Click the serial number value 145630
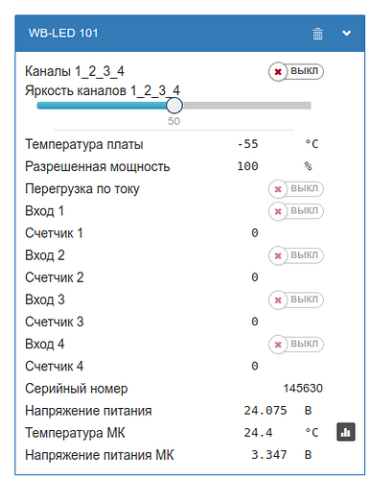 303,388
